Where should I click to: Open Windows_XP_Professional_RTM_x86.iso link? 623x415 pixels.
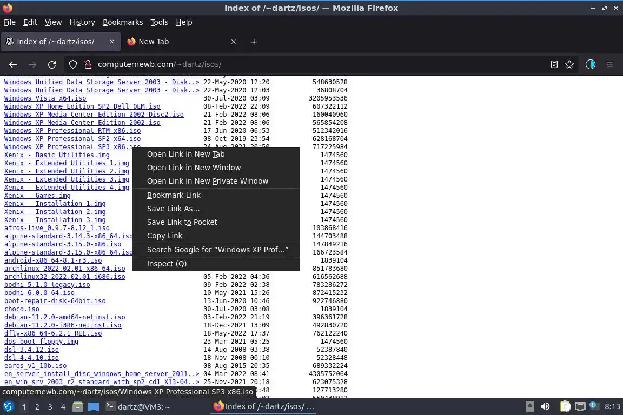click(72, 131)
